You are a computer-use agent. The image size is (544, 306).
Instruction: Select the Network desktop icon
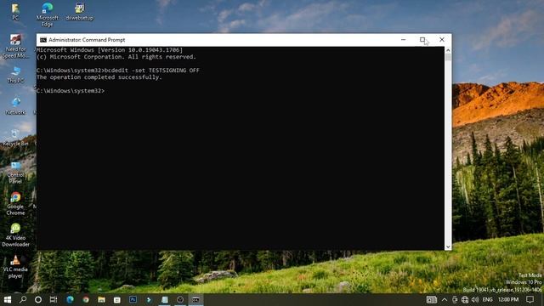click(x=15, y=105)
